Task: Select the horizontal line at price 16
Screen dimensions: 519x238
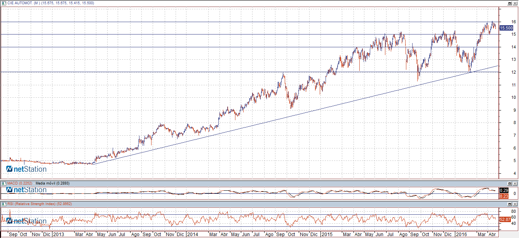Action: 249,22
